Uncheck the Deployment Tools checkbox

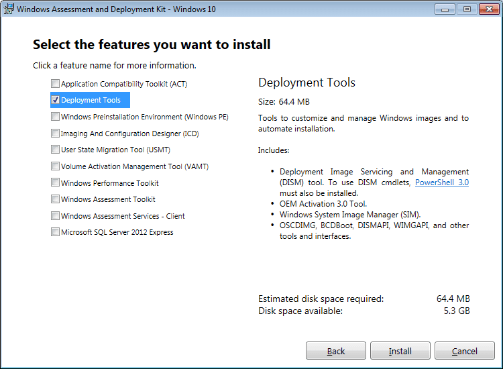click(x=55, y=100)
